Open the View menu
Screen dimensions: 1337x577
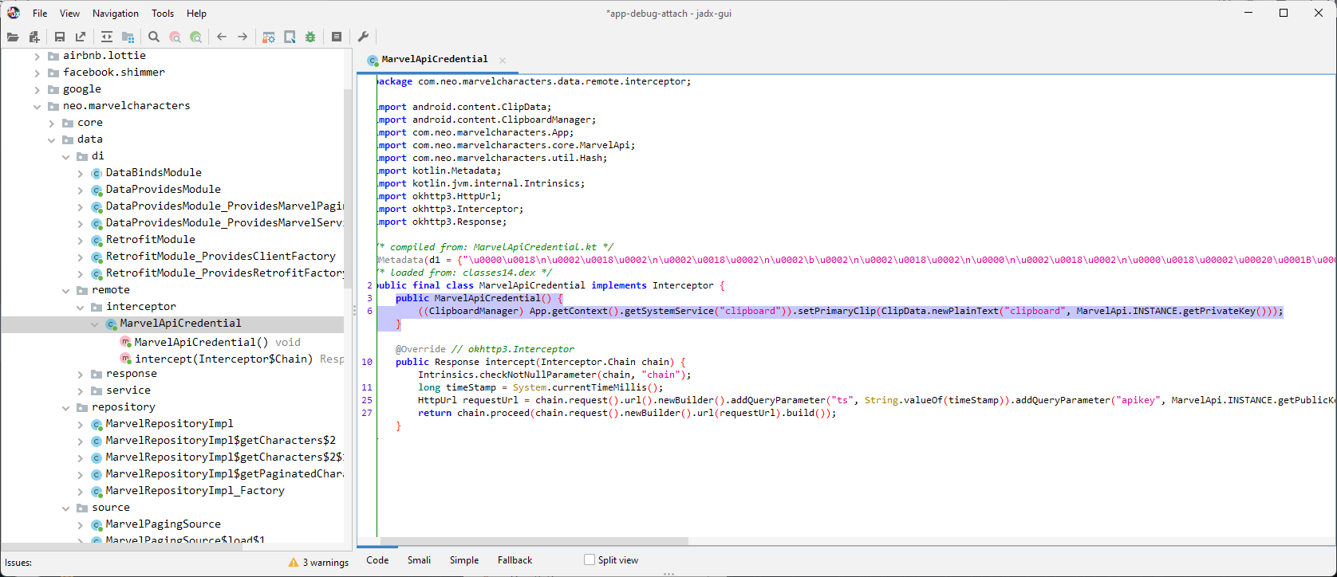point(70,14)
